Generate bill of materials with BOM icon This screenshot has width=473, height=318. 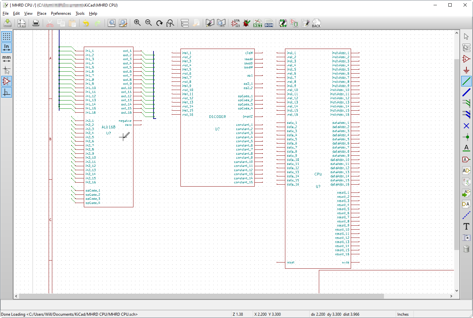click(269, 23)
